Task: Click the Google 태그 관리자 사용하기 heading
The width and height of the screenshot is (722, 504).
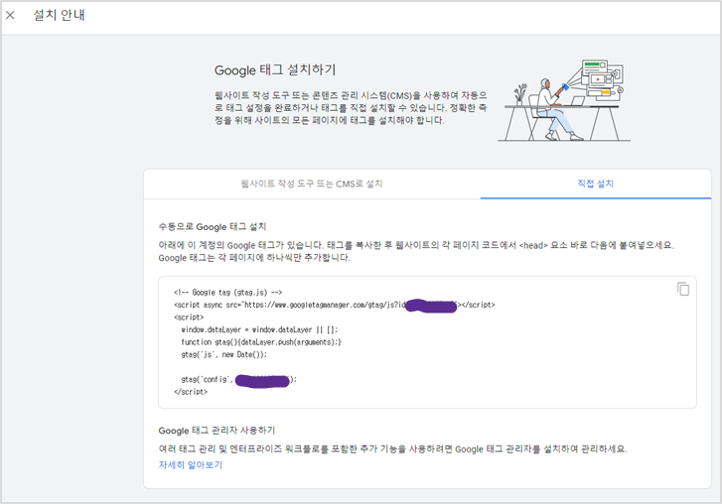Action: click(x=217, y=431)
